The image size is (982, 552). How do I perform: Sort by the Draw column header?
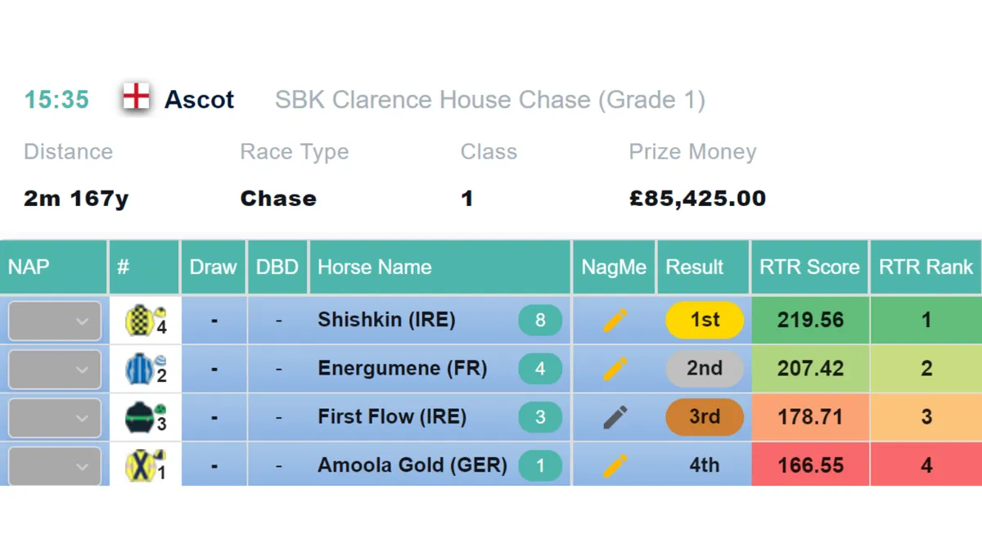(x=213, y=267)
